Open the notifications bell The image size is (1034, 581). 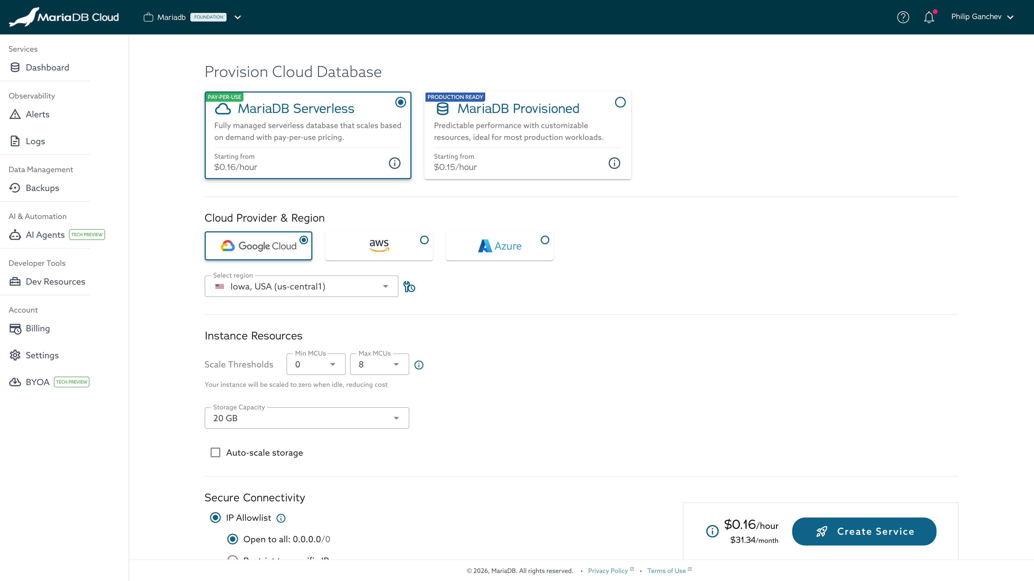pos(929,17)
